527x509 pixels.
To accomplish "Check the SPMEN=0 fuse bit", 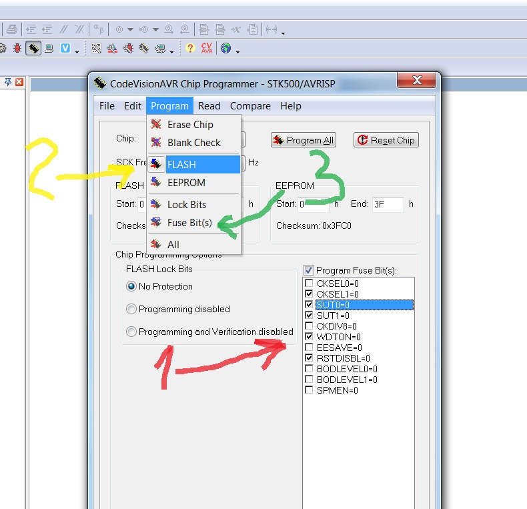I will 309,390.
